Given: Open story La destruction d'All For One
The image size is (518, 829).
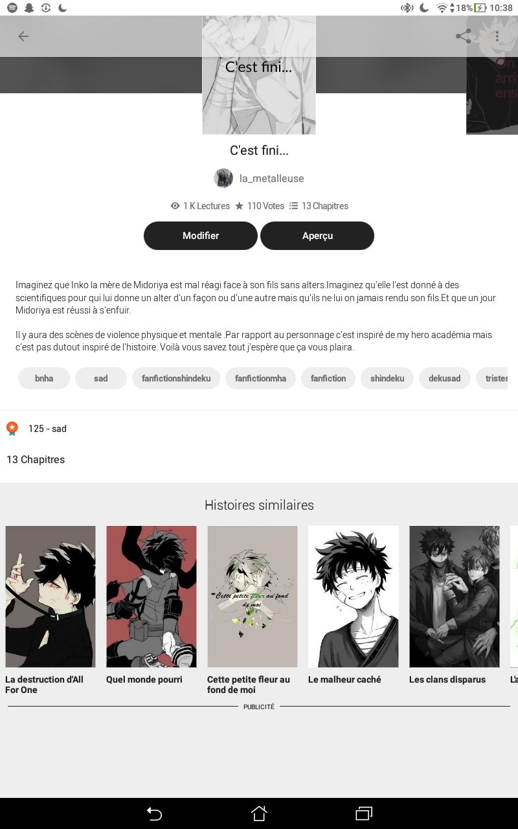Looking at the screenshot, I should point(51,610).
